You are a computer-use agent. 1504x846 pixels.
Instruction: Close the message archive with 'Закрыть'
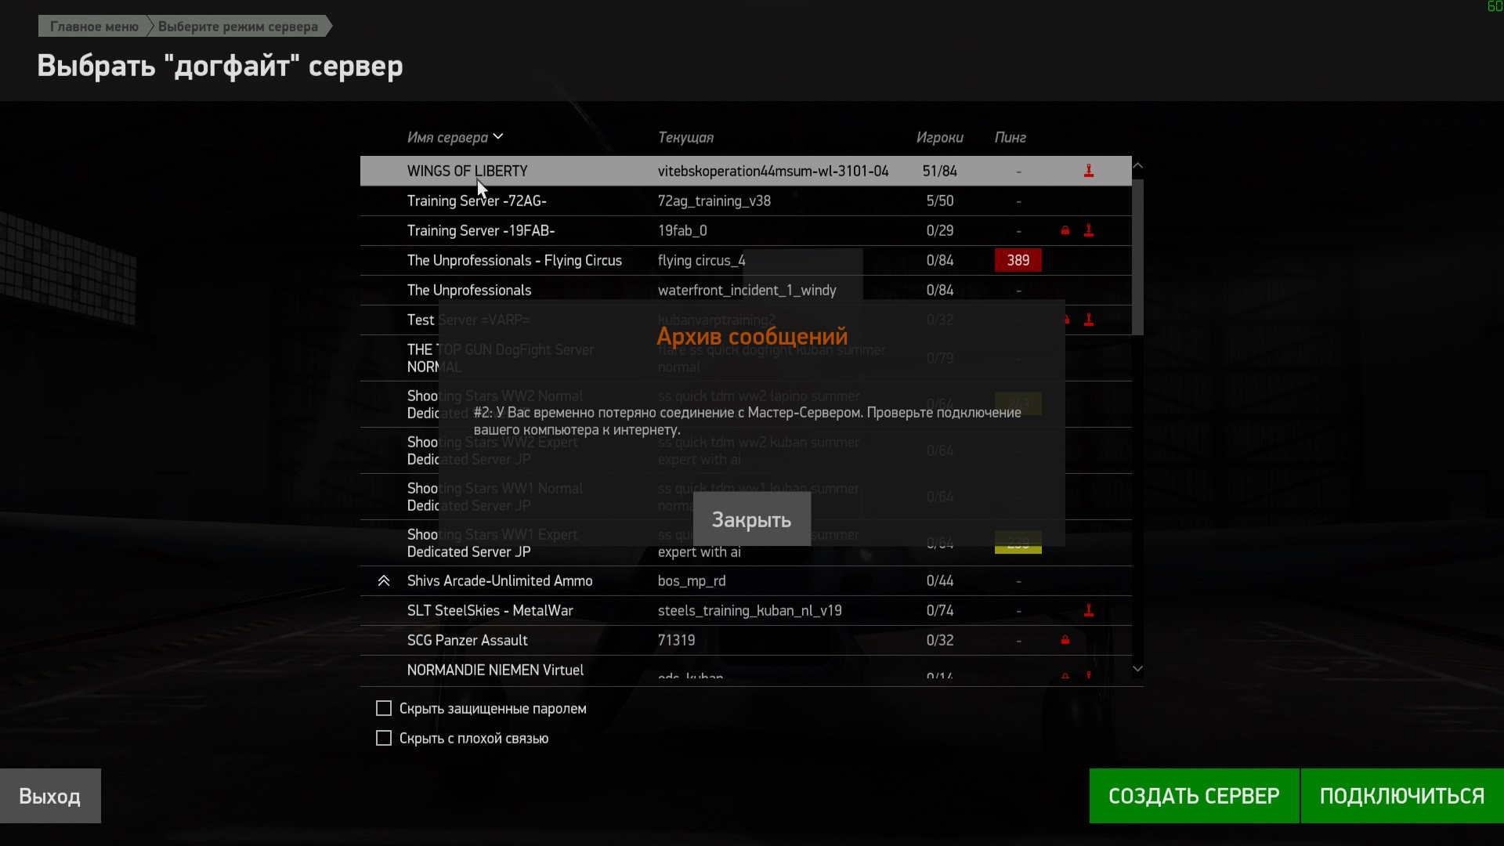pyautogui.click(x=752, y=519)
